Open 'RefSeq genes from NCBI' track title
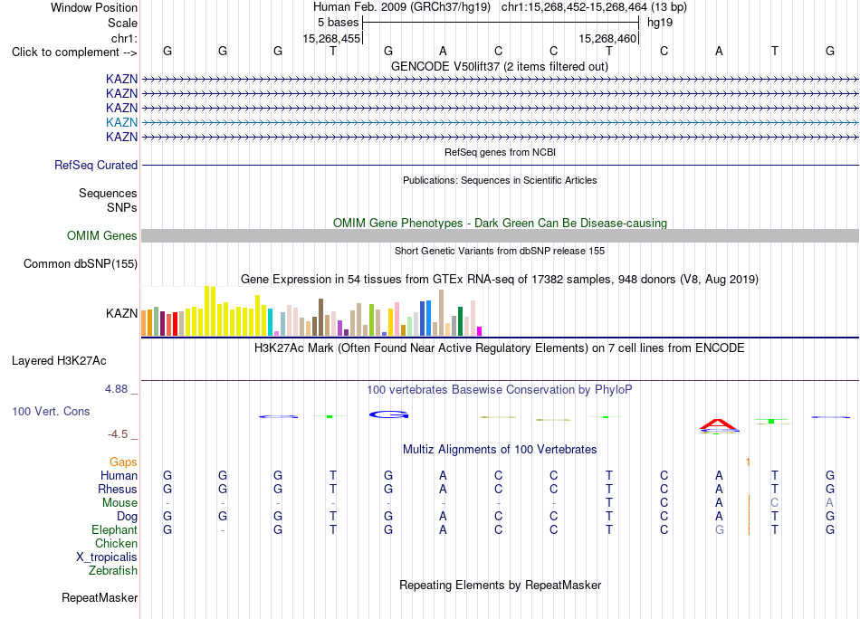This screenshot has height=619, width=860. (x=500, y=152)
